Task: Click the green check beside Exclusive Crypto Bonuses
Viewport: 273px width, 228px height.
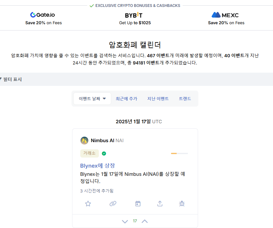Action: click(92, 6)
